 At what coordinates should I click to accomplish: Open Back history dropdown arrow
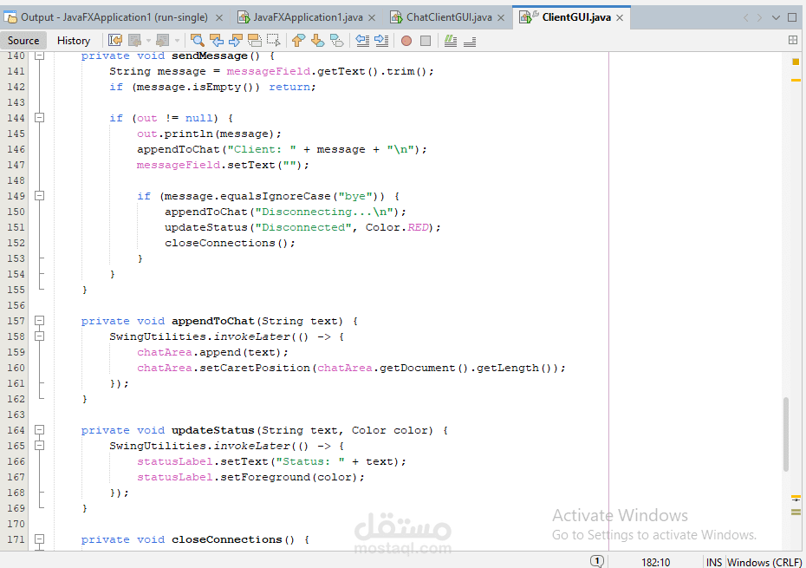click(148, 40)
